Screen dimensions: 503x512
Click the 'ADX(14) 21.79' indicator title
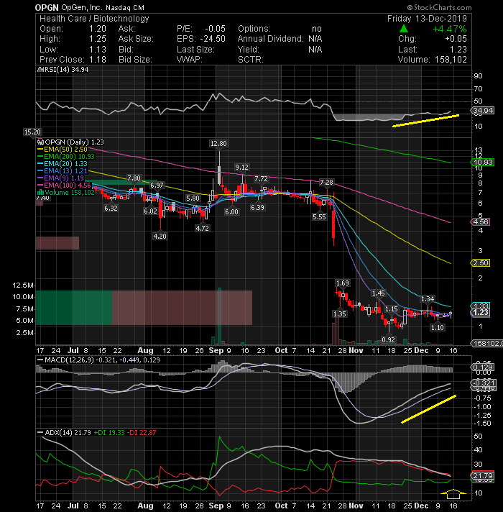pyautogui.click(x=68, y=433)
